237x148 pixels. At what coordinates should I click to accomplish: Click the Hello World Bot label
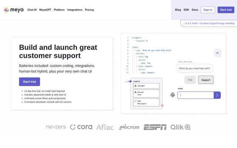(185, 62)
